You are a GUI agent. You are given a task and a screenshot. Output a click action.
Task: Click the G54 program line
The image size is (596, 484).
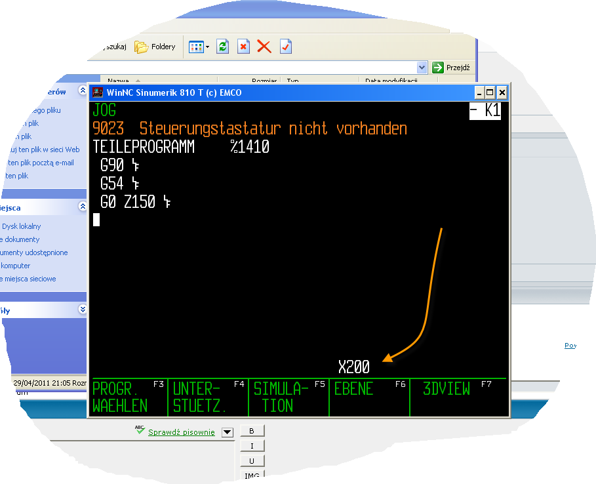point(119,183)
